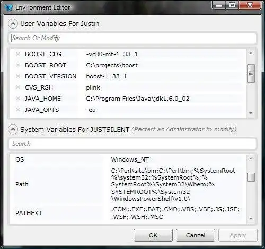The image size is (265, 249).
Task: Click the Path value starting with C:\Perl\site\bin
Action: pos(173,184)
